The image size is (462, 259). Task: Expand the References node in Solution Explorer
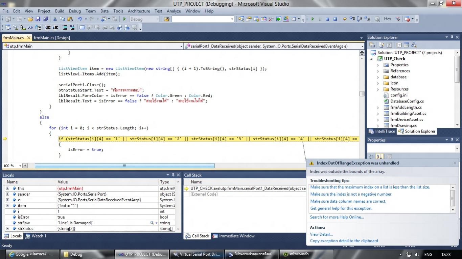(378, 71)
